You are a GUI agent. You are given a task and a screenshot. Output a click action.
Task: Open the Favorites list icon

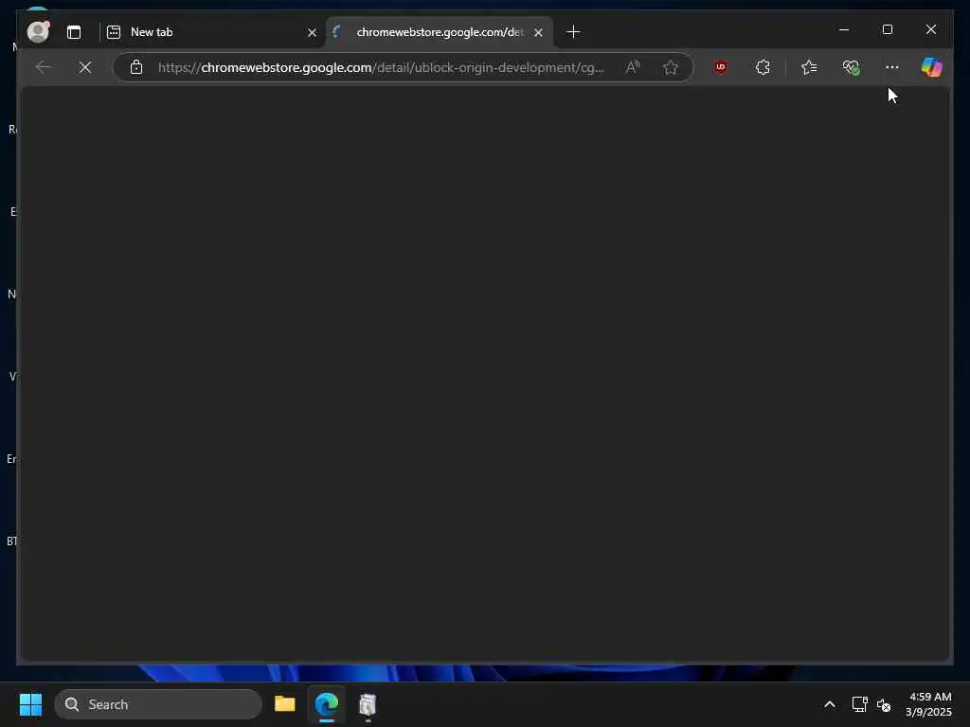coord(809,67)
